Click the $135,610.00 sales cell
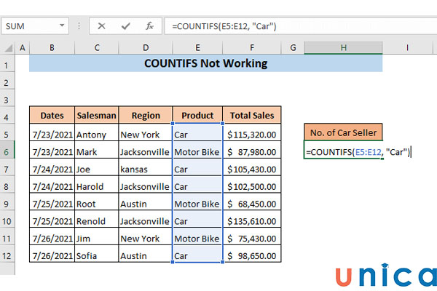 (x=251, y=221)
